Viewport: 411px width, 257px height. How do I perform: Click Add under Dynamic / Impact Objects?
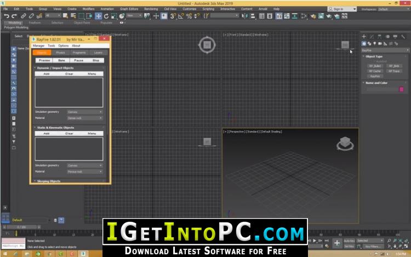(47, 74)
